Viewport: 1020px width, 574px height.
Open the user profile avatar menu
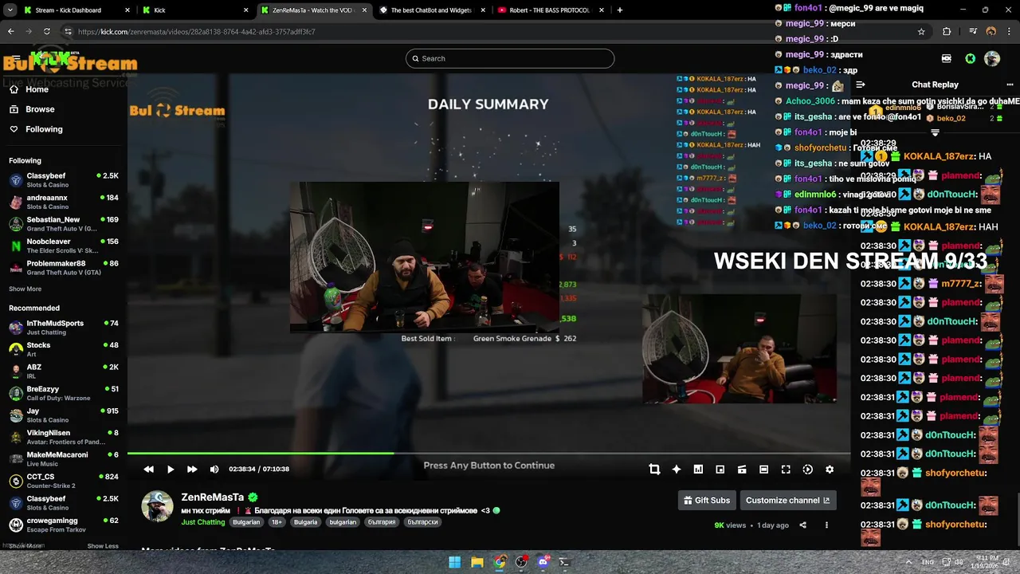pyautogui.click(x=992, y=58)
